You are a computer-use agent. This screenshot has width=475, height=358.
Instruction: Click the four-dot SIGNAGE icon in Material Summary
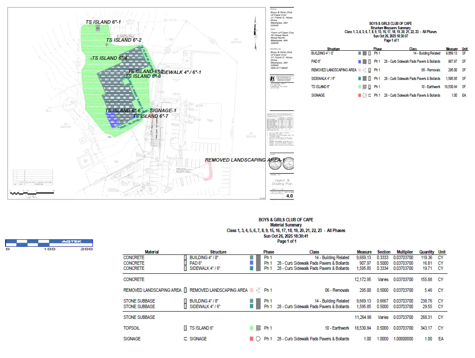(x=185, y=339)
